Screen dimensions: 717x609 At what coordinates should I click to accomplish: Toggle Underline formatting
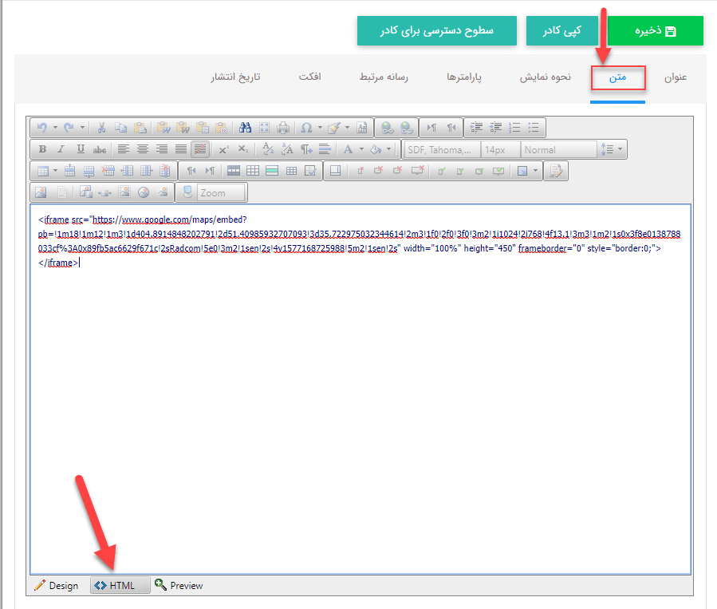point(81,149)
